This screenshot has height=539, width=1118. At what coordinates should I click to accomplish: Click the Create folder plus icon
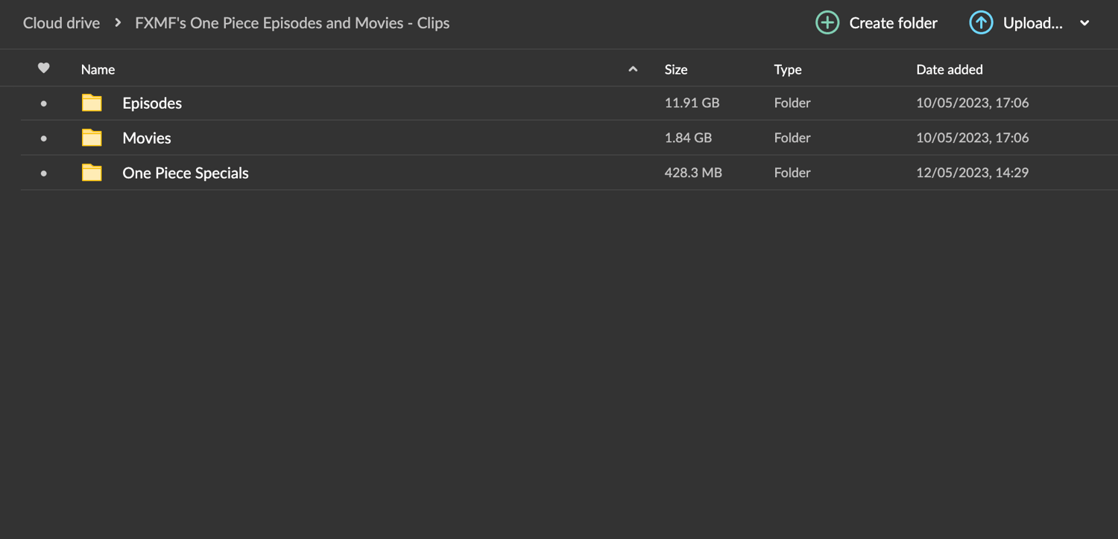(827, 23)
